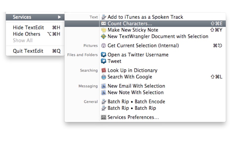Click the Pictures section label
The width and height of the screenshot is (235, 147).
pos(90,46)
